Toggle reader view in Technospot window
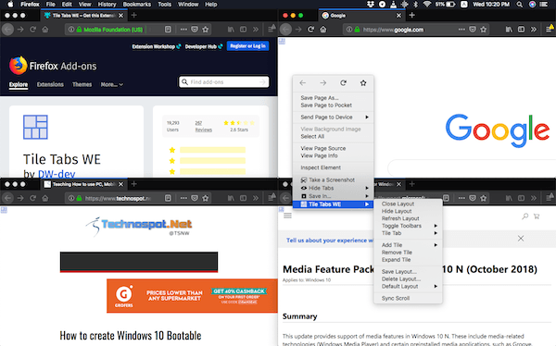 click(x=168, y=198)
